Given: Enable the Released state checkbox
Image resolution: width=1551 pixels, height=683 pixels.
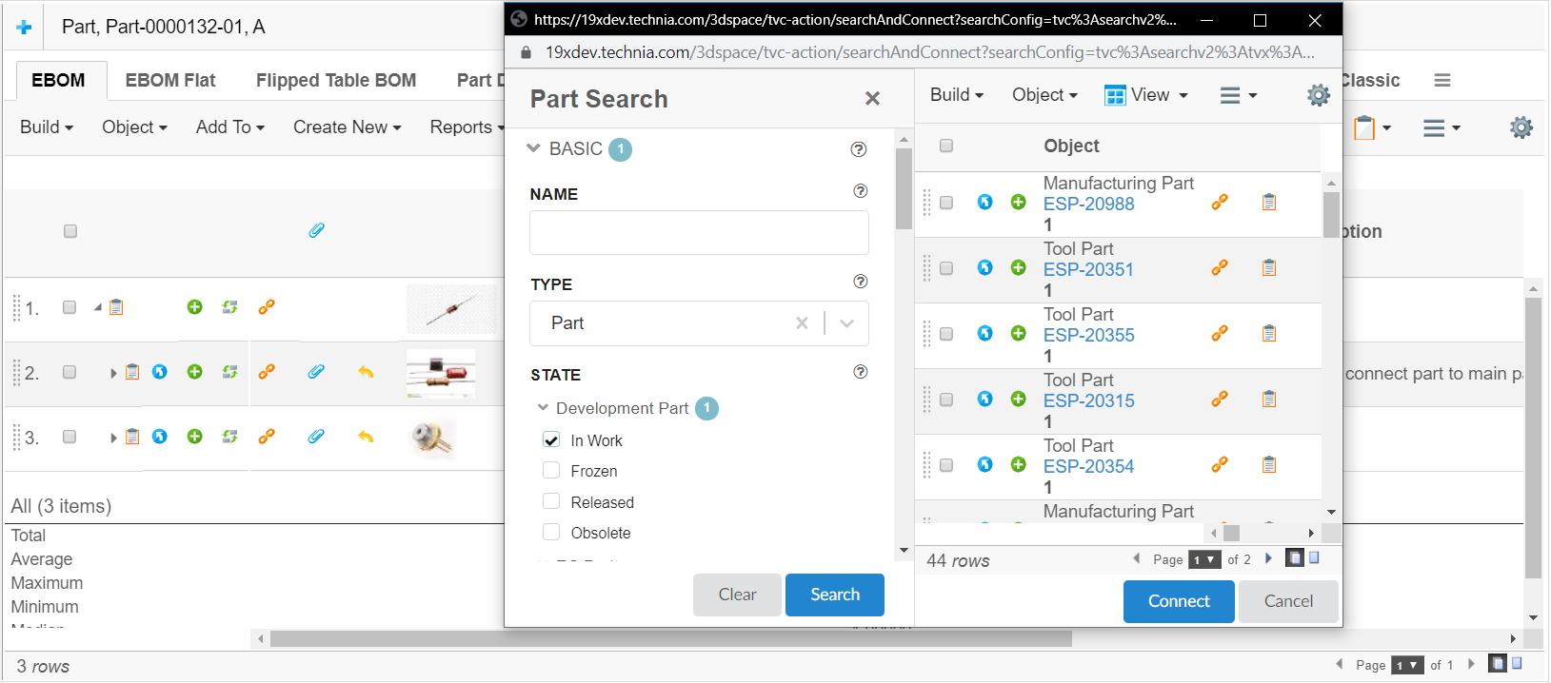Looking at the screenshot, I should (551, 502).
